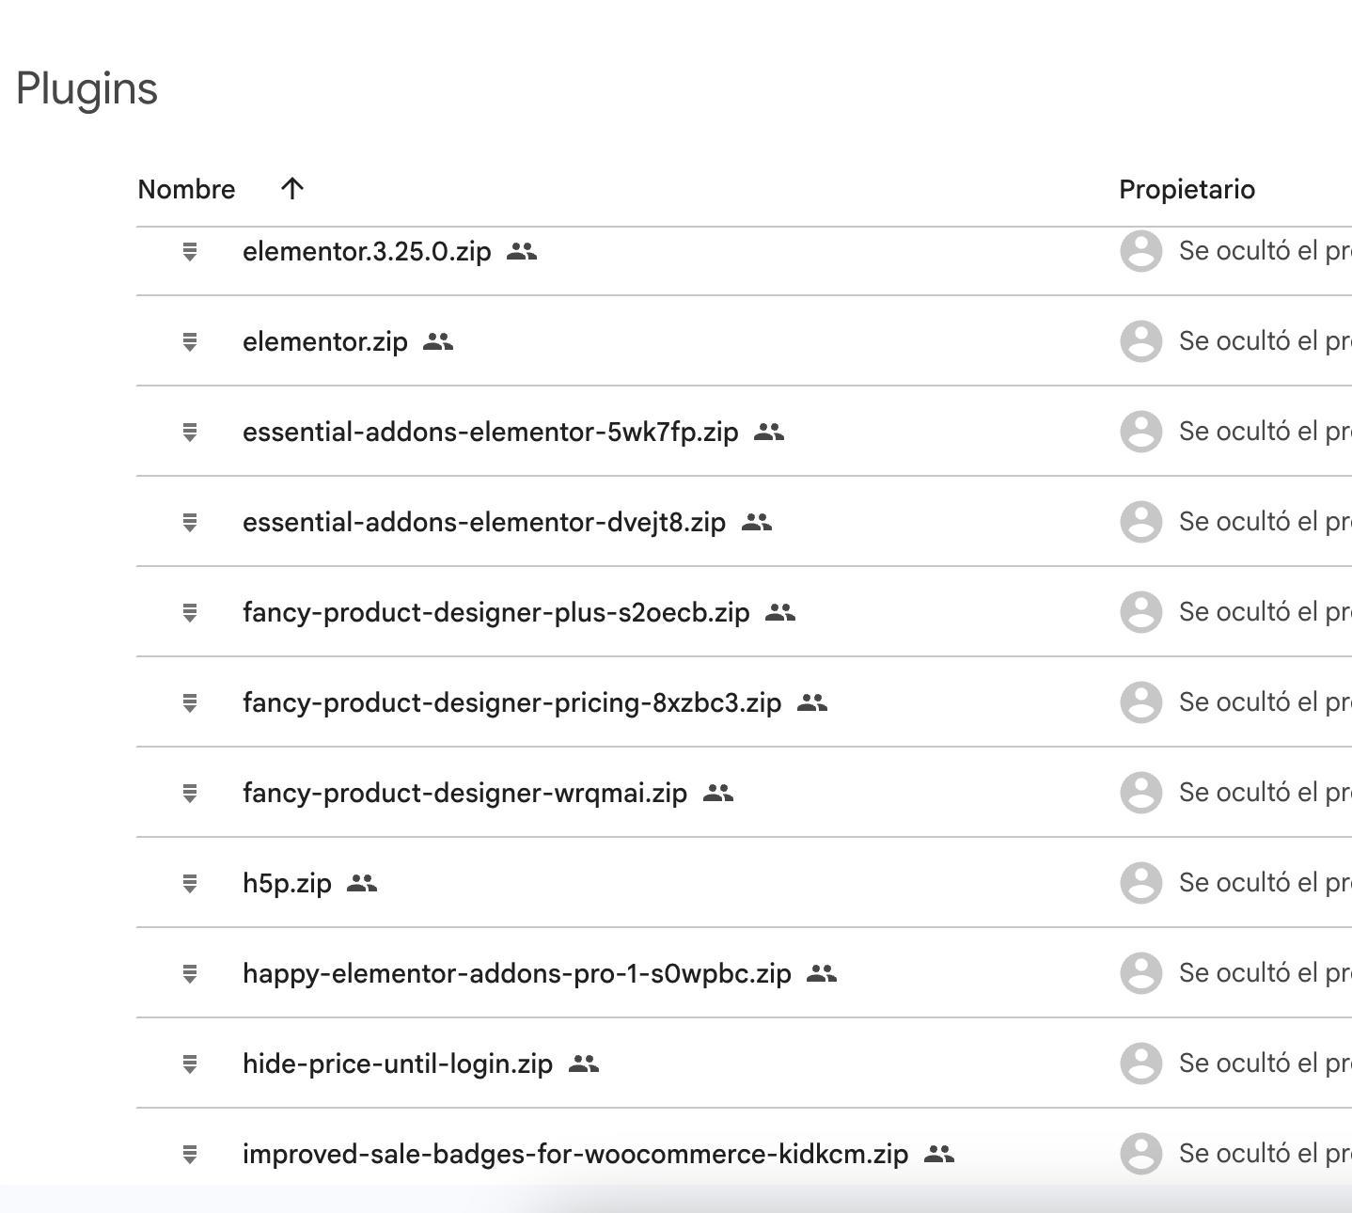Click shared icon after fancy-product-designer-wrqmai.zip

718,794
